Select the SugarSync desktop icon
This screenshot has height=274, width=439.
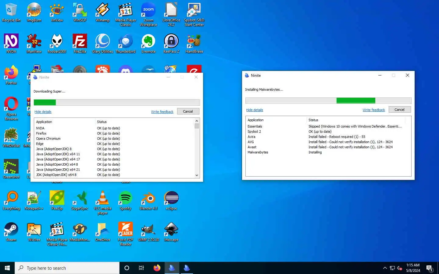click(80, 200)
